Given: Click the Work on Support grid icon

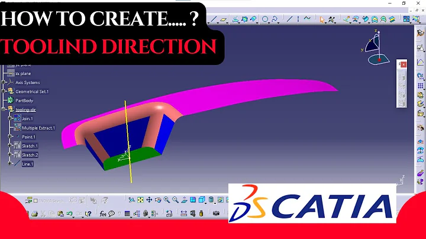Looking at the screenshot, I should (x=406, y=19).
